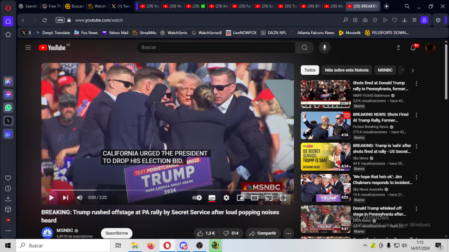This screenshot has height=252, width=449.
Task: Toggle the autoplay switch
Action: point(197,198)
